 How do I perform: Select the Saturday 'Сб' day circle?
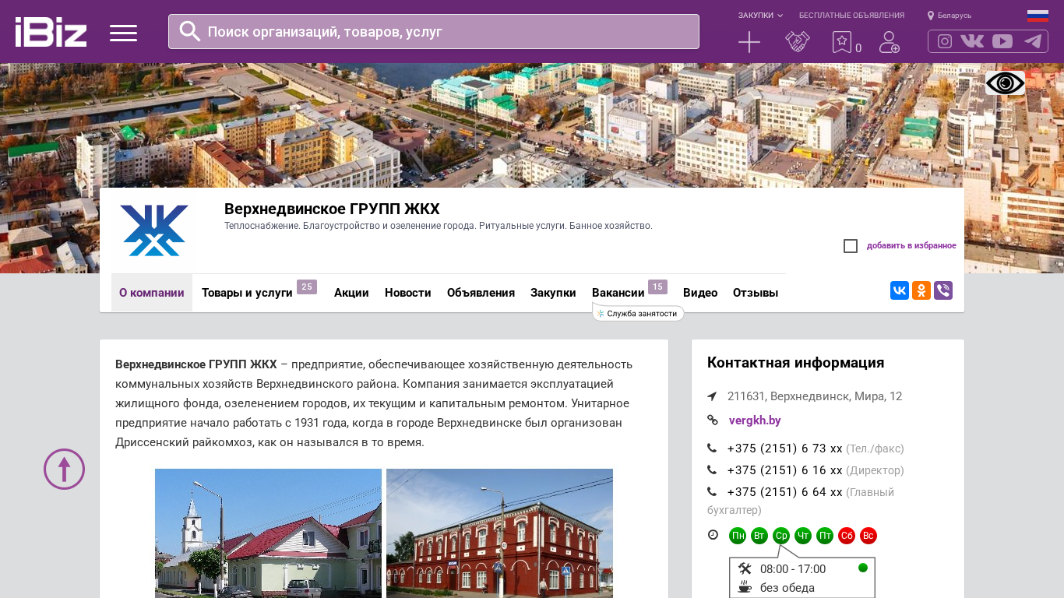tap(847, 536)
